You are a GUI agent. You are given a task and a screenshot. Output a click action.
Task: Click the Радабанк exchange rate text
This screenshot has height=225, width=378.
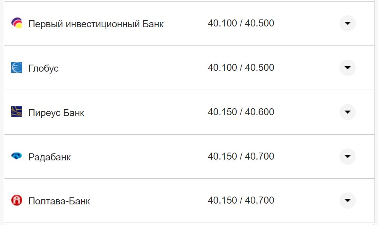(x=241, y=156)
